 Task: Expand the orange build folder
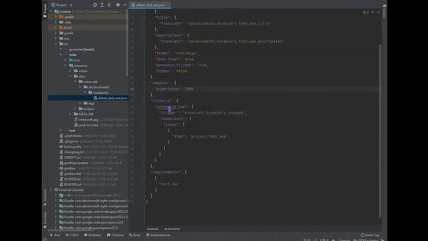pyautogui.click(x=56, y=27)
